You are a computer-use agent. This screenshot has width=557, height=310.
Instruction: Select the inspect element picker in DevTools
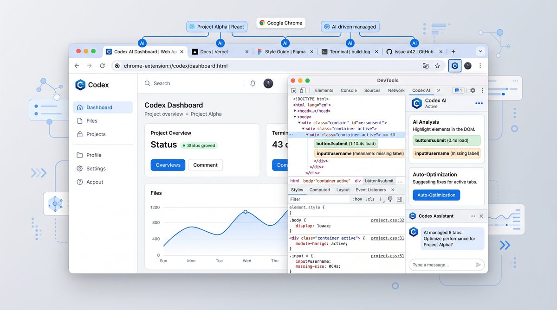(x=294, y=91)
